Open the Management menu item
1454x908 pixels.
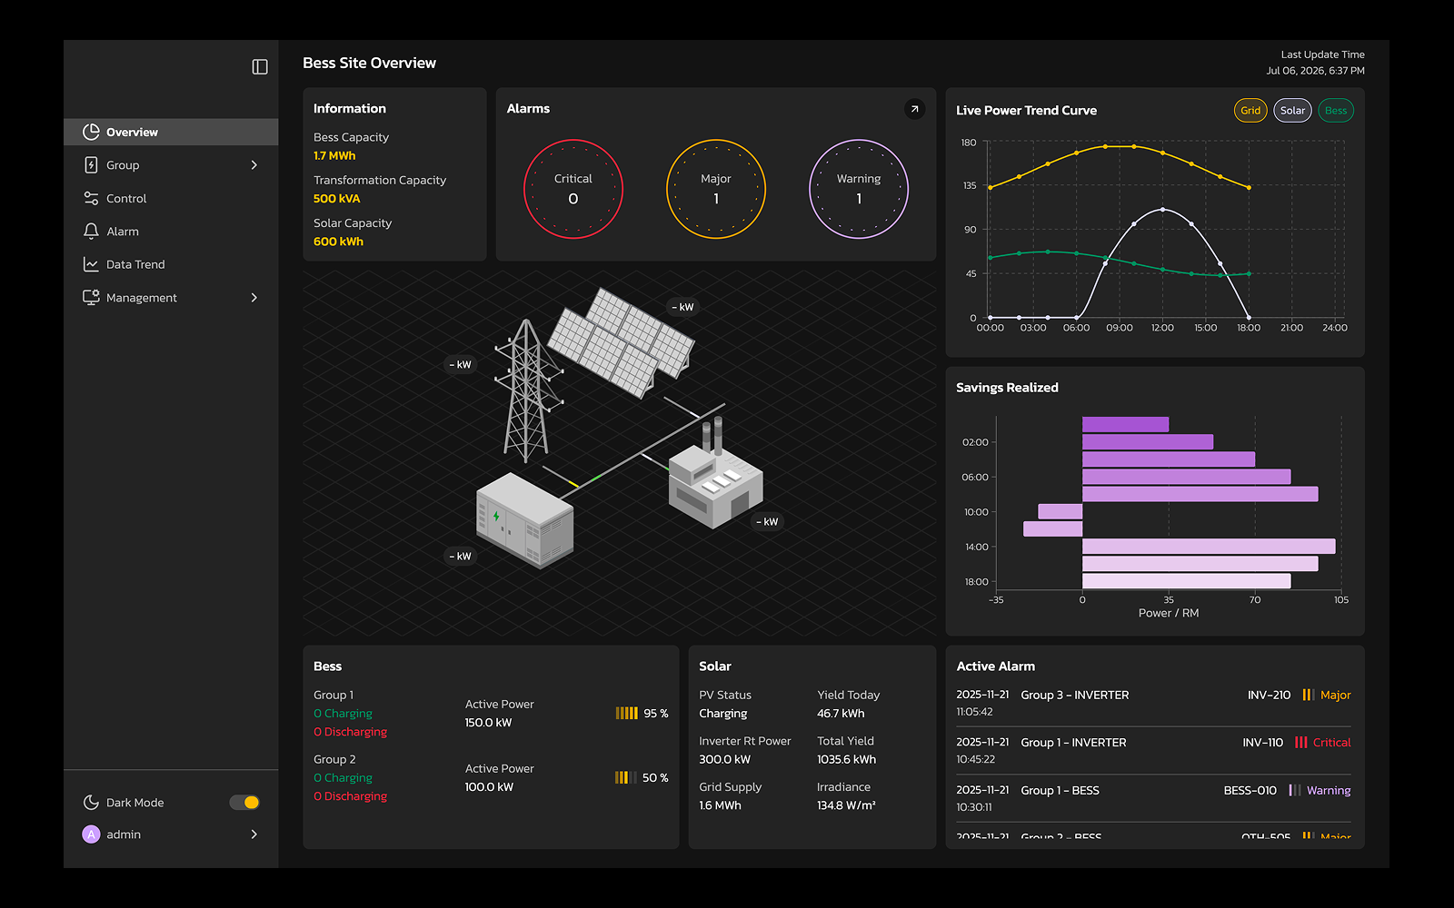pyautogui.click(x=171, y=298)
